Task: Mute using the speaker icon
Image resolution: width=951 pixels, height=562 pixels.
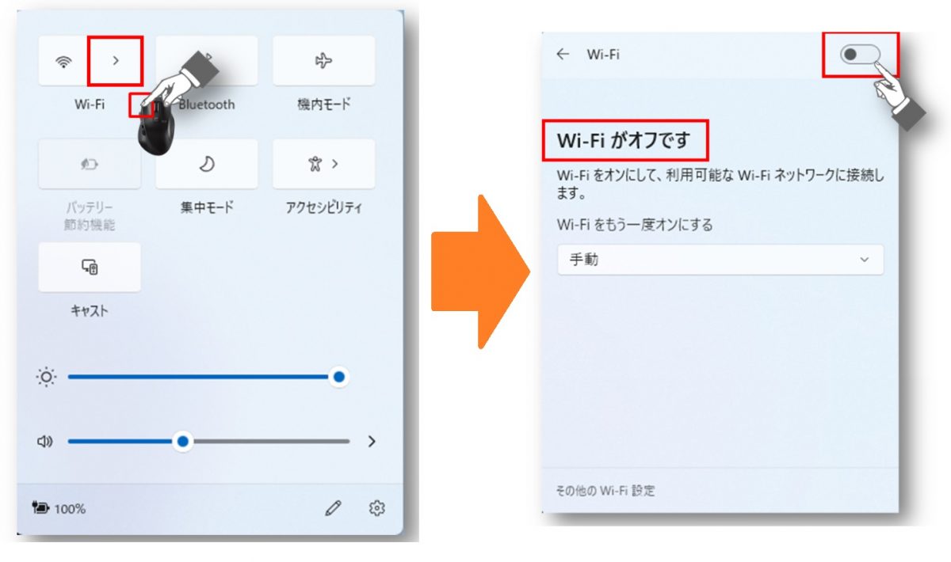Action: point(45,442)
